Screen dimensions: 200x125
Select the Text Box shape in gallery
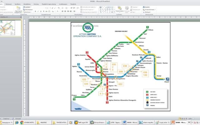[101, 7]
